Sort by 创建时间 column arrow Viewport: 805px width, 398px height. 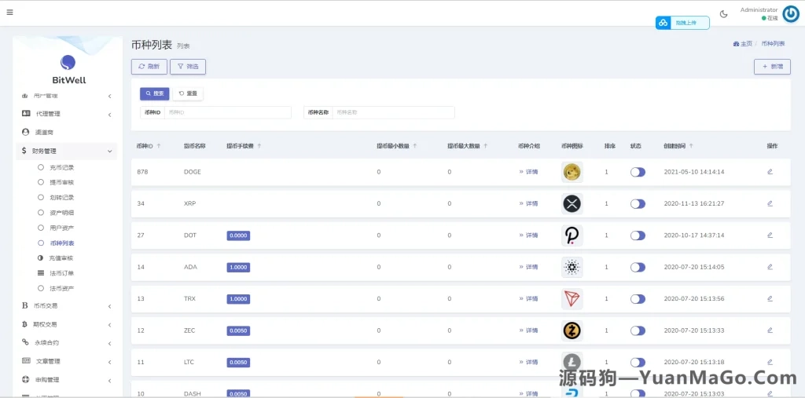click(x=691, y=146)
